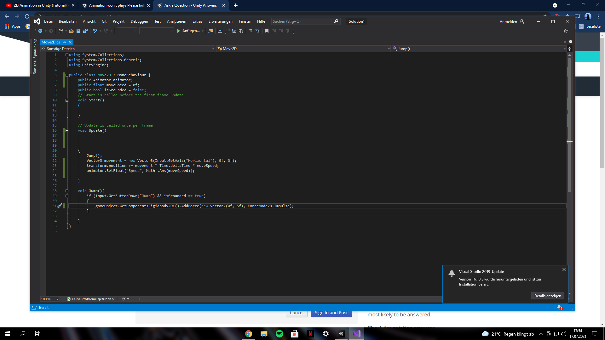Click the search magnifier icon in Suchen box
The image size is (605, 340).
[336, 21]
